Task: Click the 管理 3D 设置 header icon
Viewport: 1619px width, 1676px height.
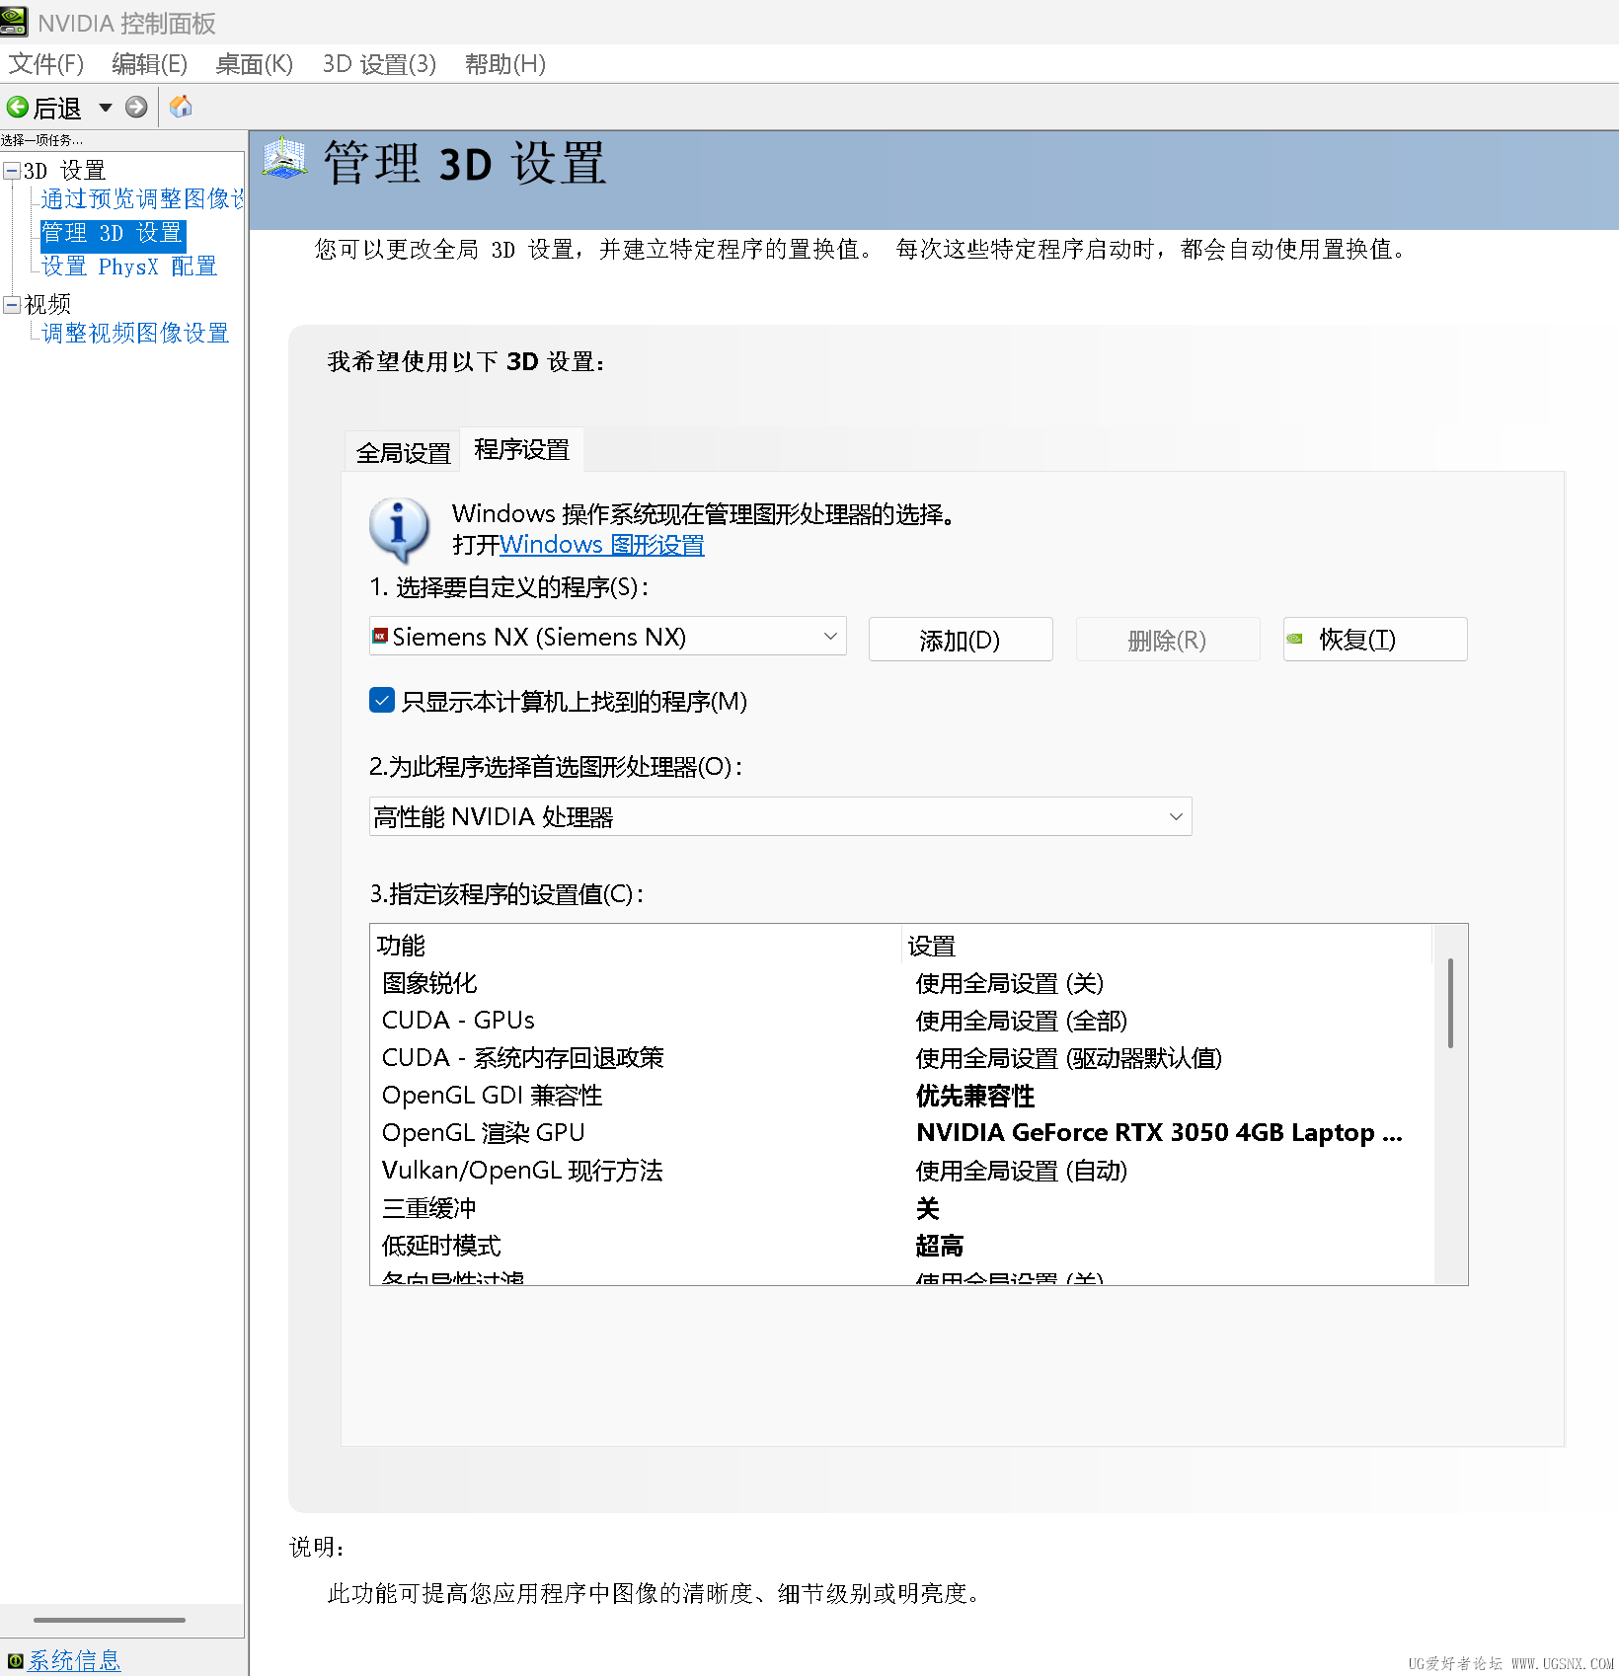Action: tap(284, 159)
